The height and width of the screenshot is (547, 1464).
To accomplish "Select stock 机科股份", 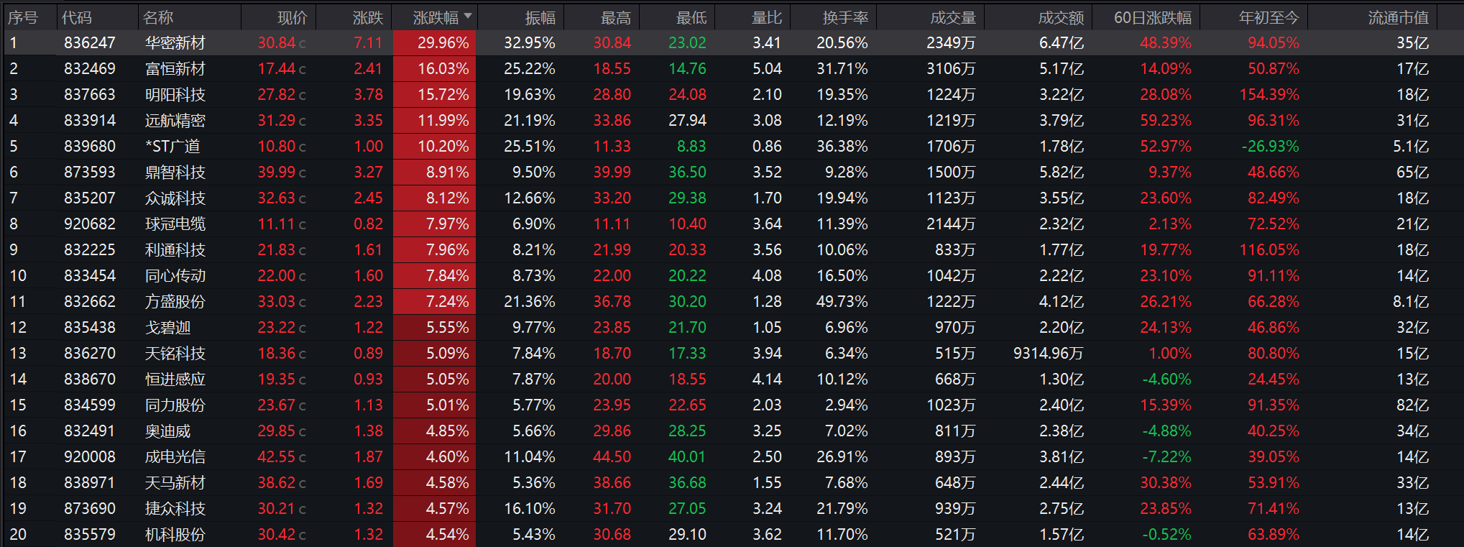I will [x=175, y=535].
